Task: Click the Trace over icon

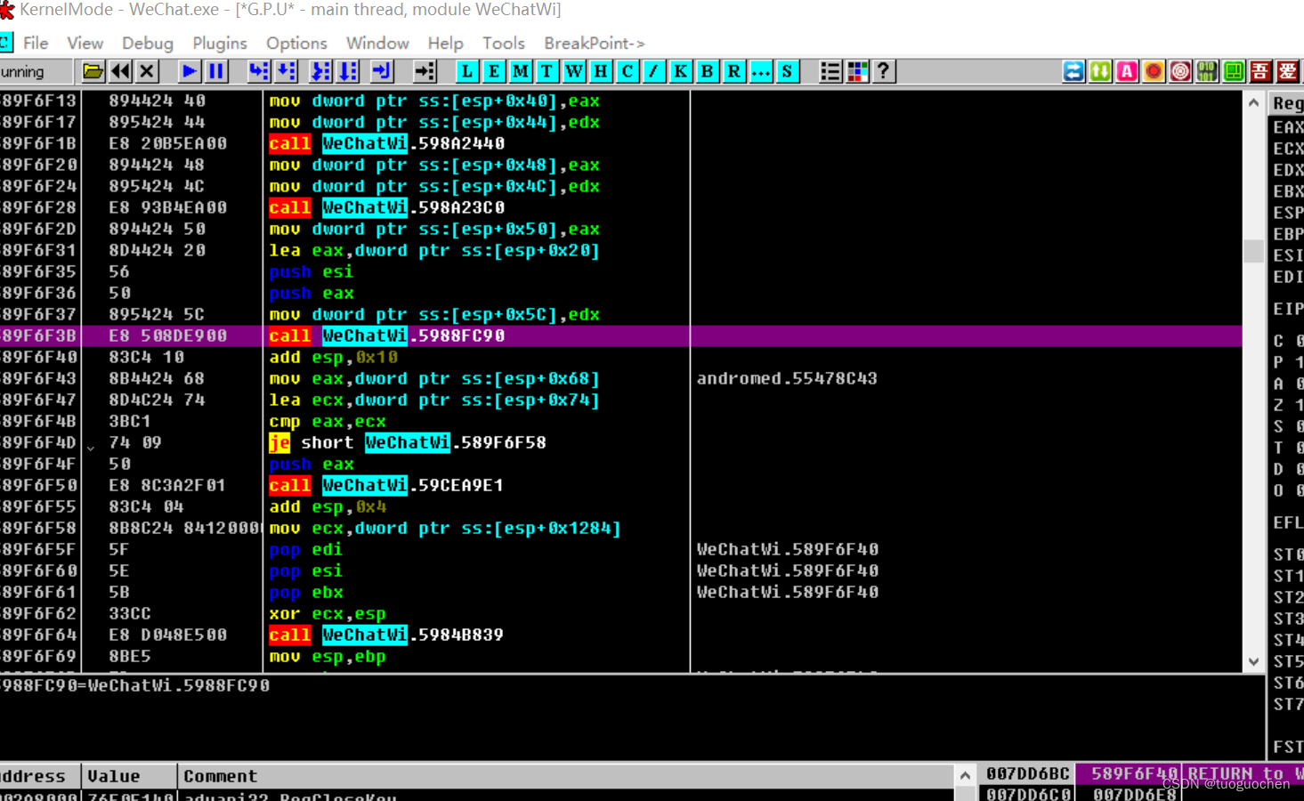Action: [x=348, y=71]
